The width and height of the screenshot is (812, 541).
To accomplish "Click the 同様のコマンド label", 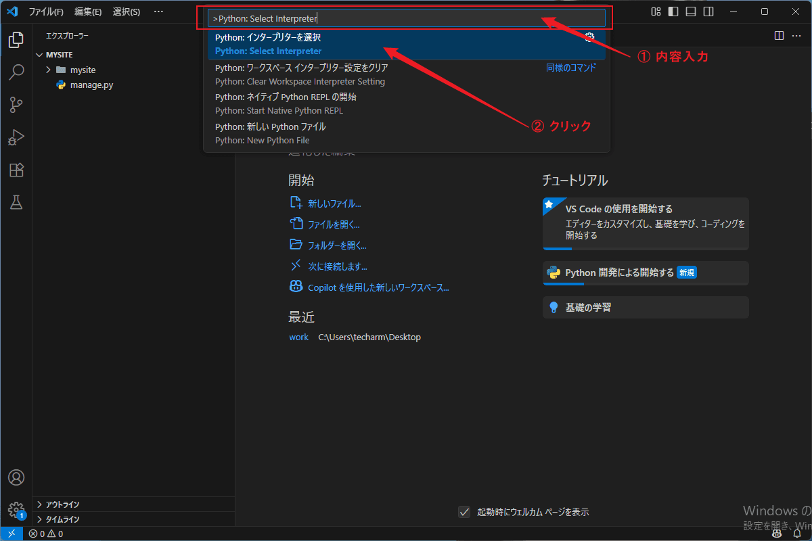I will click(571, 68).
